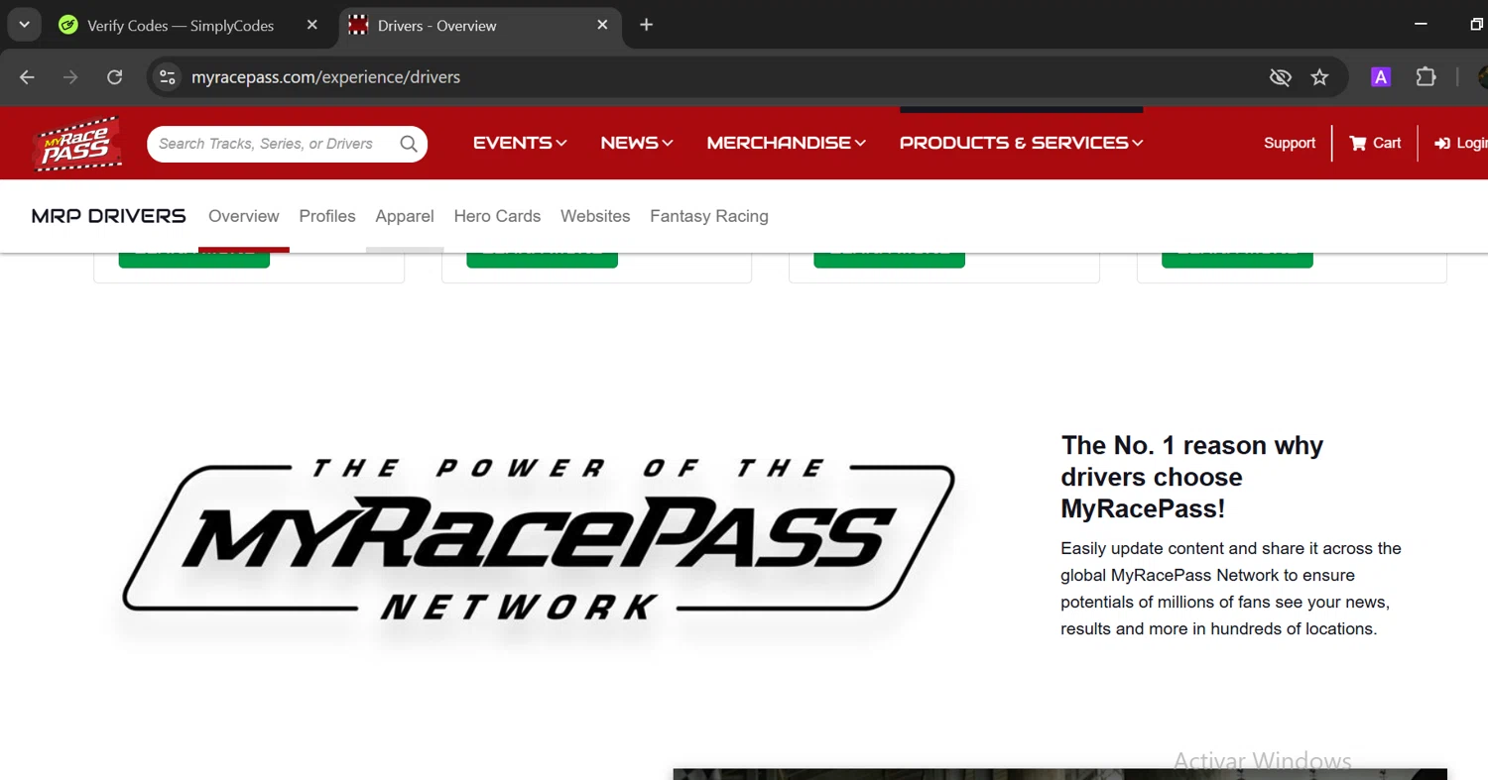
Task: Expand the NEWS menu
Action: pos(637,143)
